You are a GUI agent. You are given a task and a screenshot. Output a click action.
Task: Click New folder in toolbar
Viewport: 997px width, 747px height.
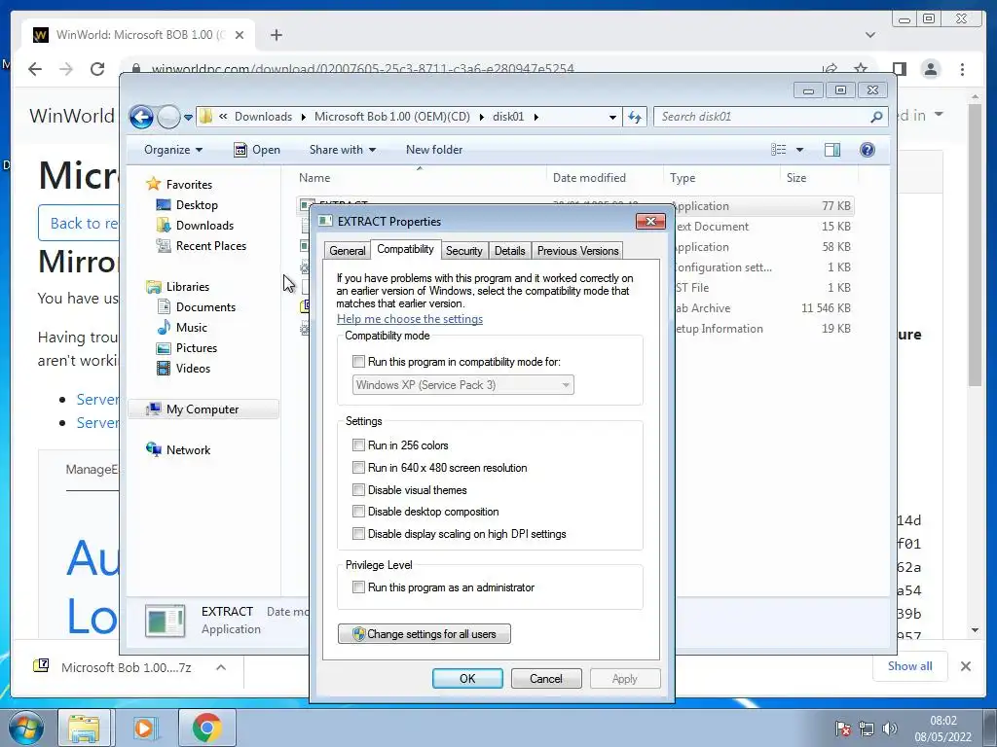(x=434, y=150)
